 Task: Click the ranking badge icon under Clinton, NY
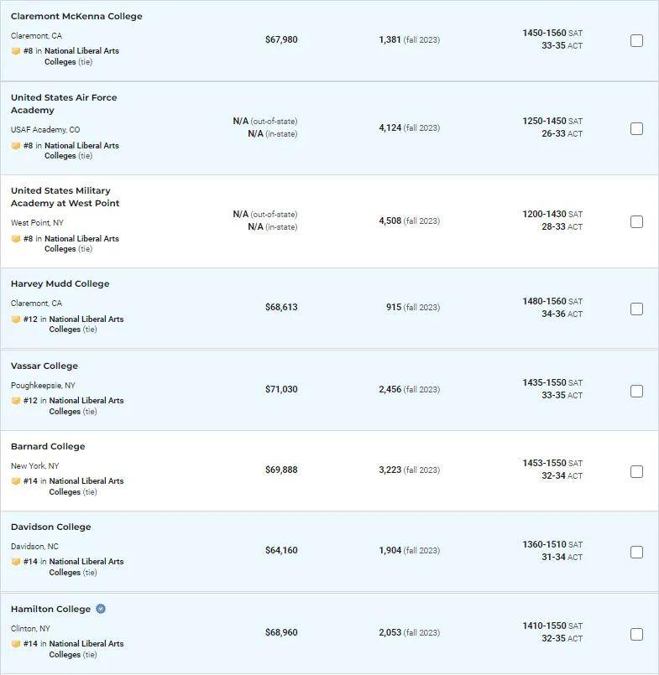(x=16, y=644)
